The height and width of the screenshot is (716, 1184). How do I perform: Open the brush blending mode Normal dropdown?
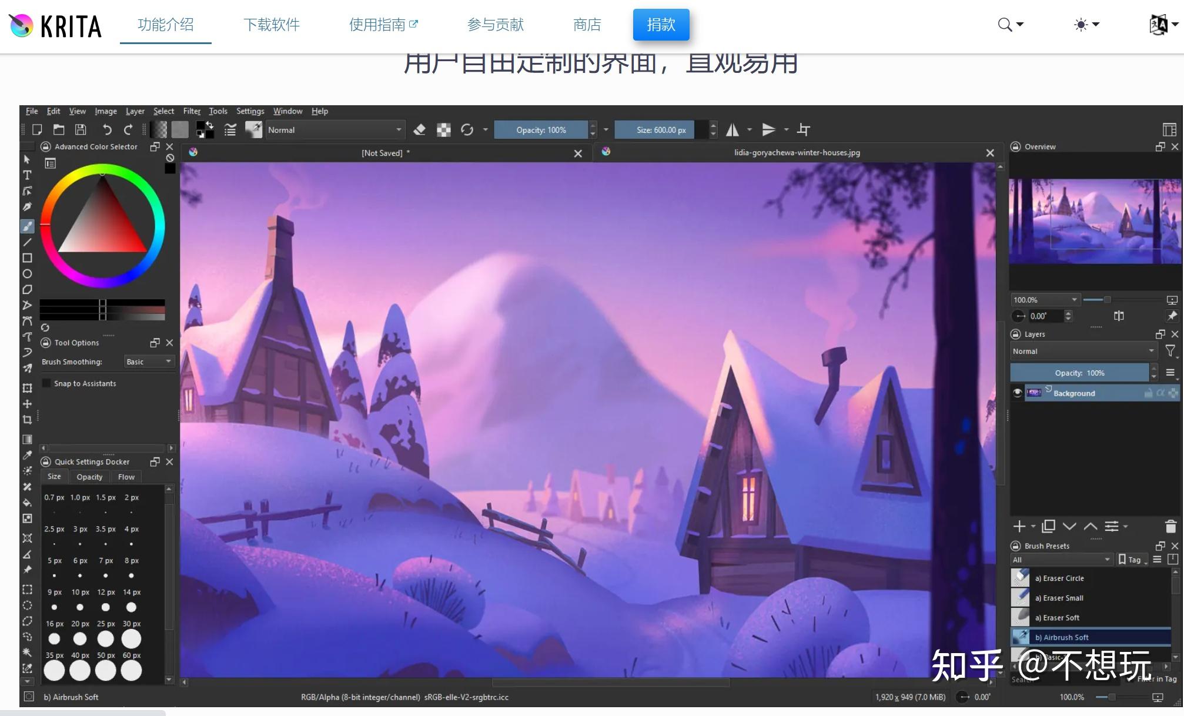(x=335, y=130)
